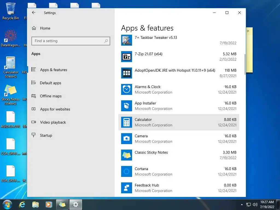Image resolution: width=280 pixels, height=210 pixels.
Task: Open the Recycle Bin desktop icon
Action: point(11,11)
